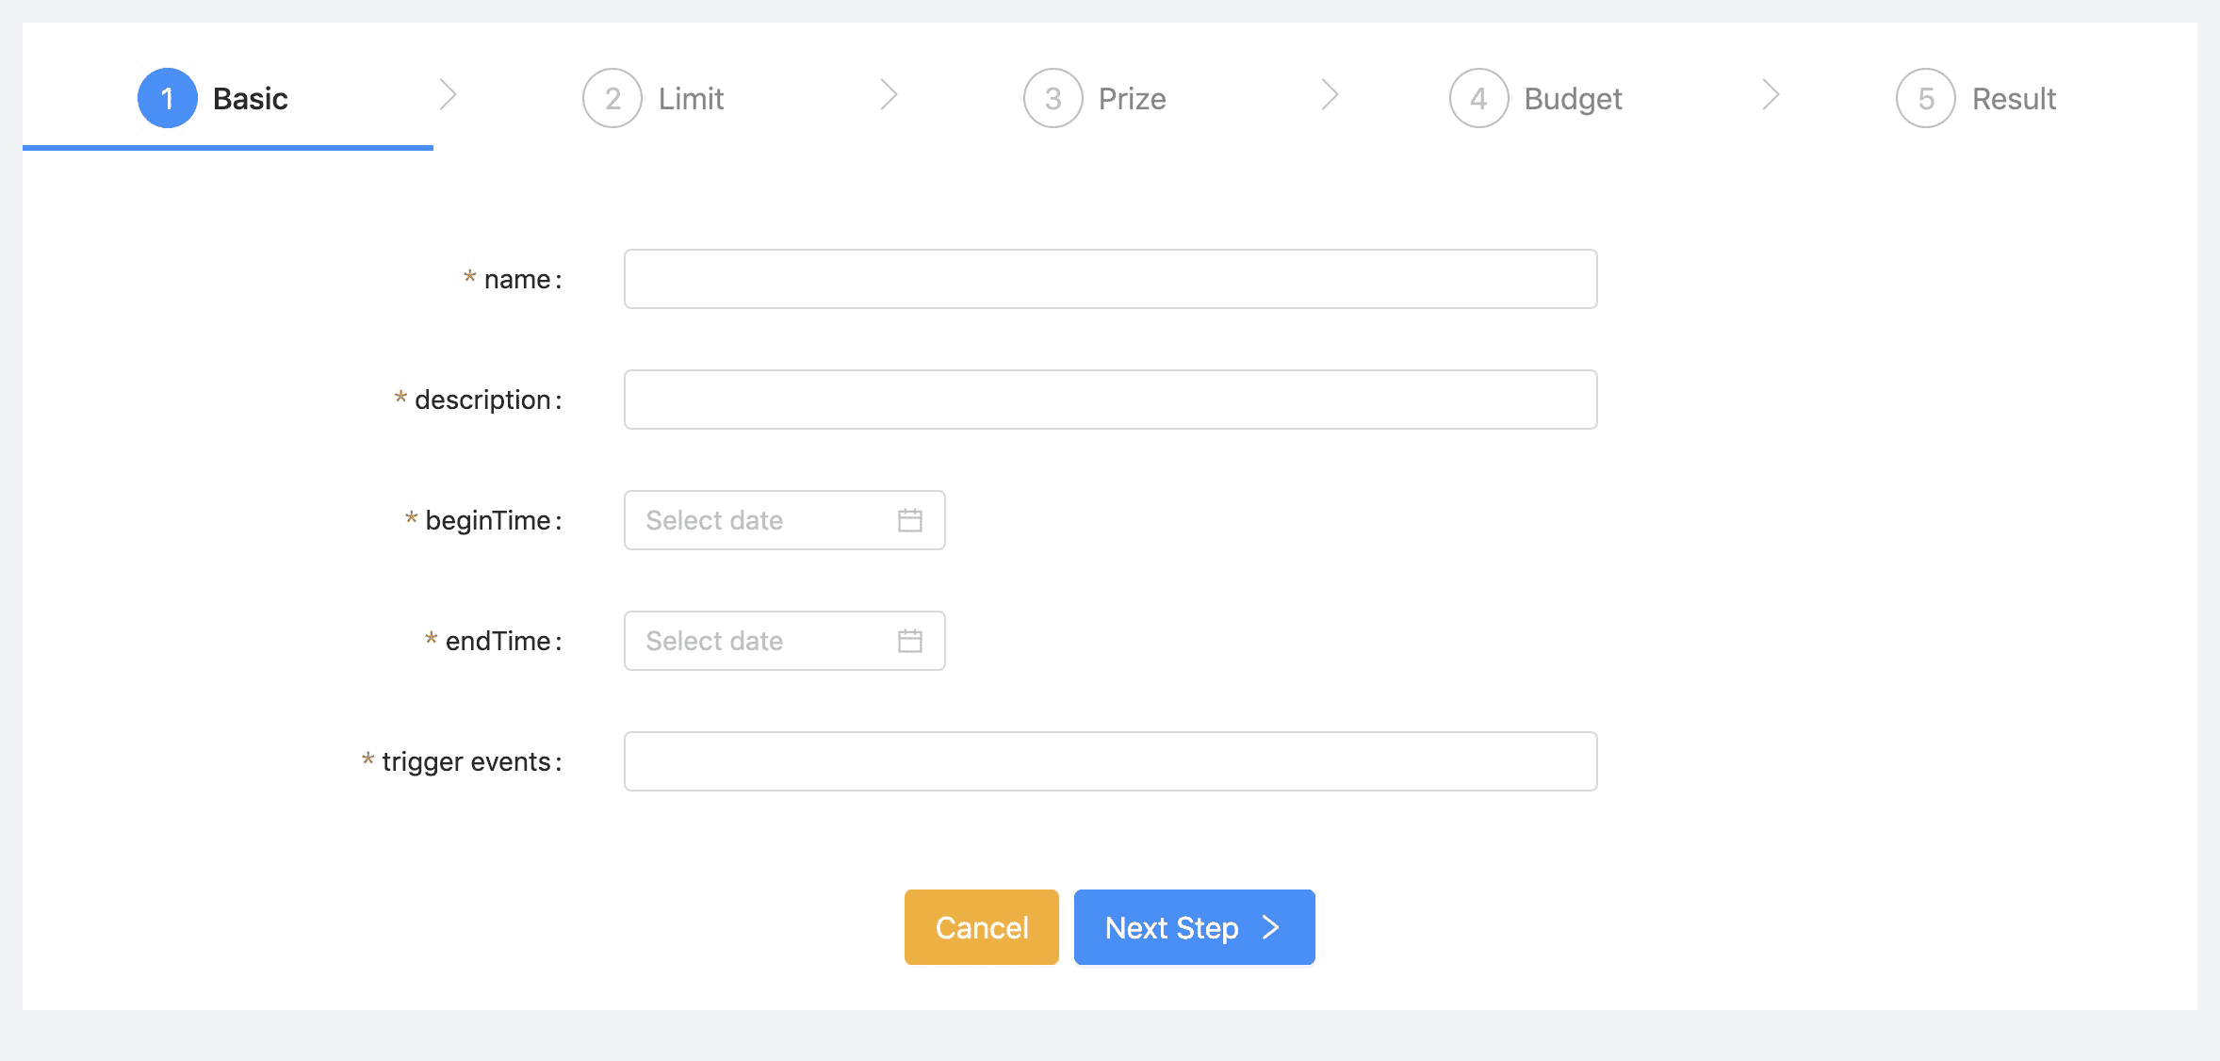Click the step 3 Prize circle icon
The width and height of the screenshot is (2220, 1061).
point(1053,98)
